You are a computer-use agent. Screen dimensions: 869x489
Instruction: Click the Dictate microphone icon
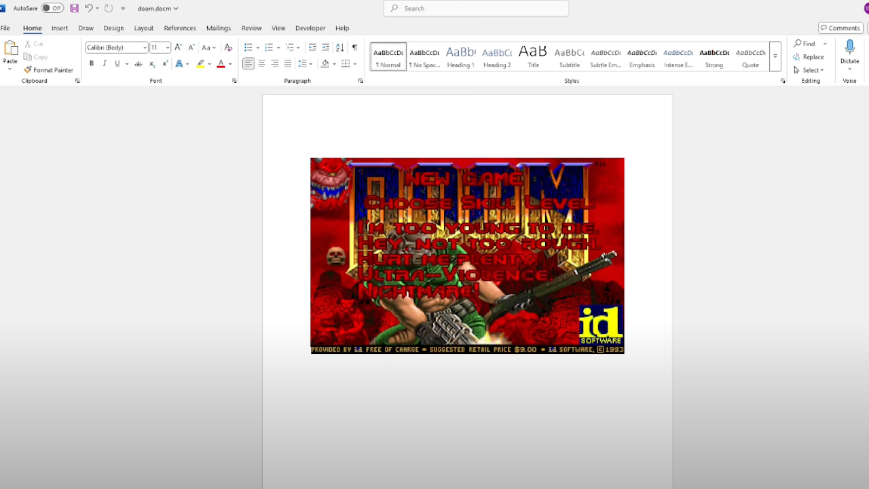coord(849,48)
